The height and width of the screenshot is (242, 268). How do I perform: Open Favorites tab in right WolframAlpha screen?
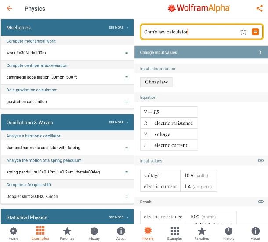tap(202, 234)
